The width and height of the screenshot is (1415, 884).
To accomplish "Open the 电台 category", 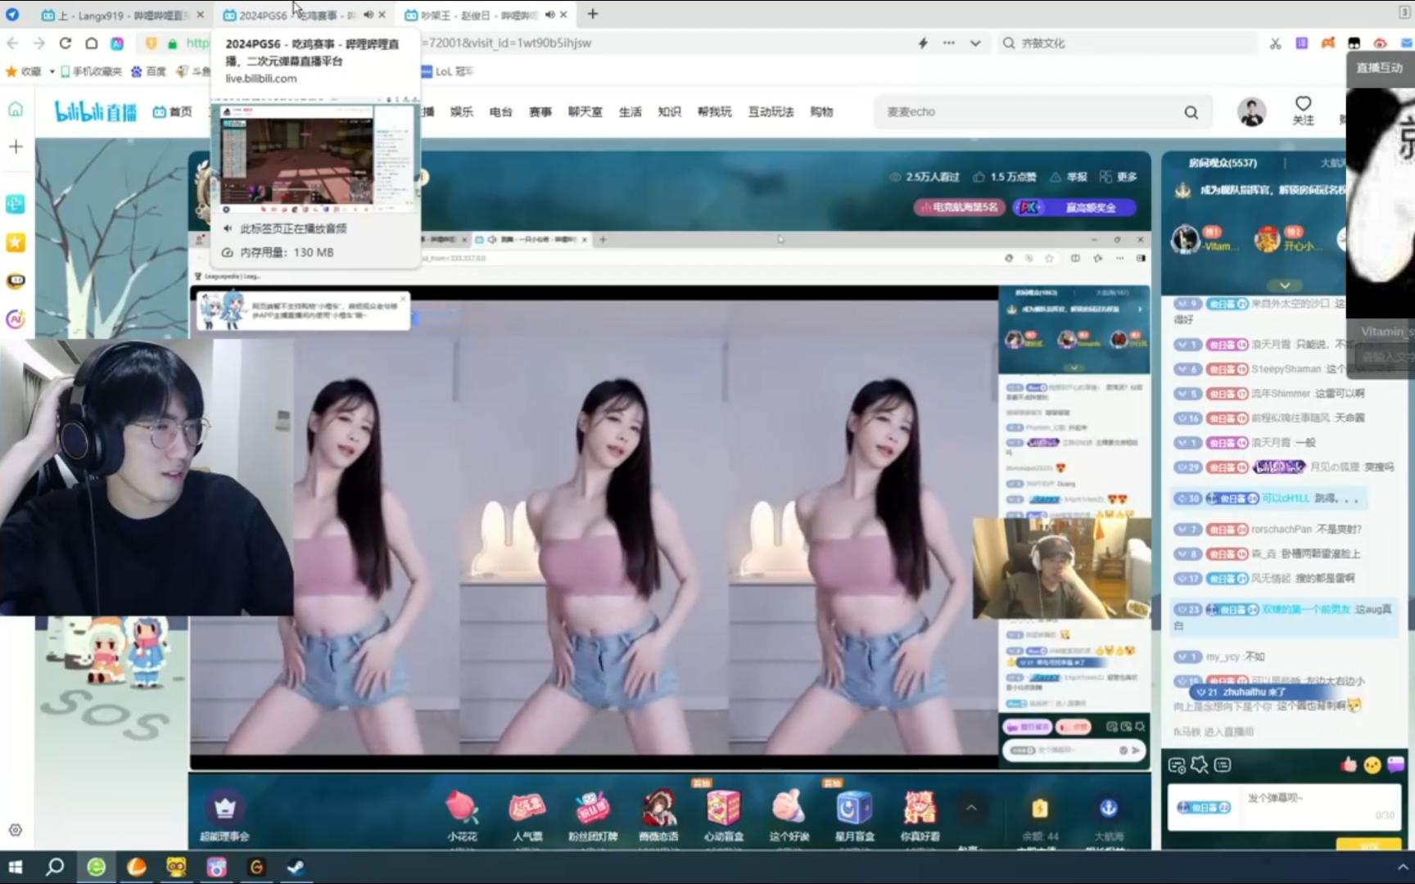I will (500, 111).
